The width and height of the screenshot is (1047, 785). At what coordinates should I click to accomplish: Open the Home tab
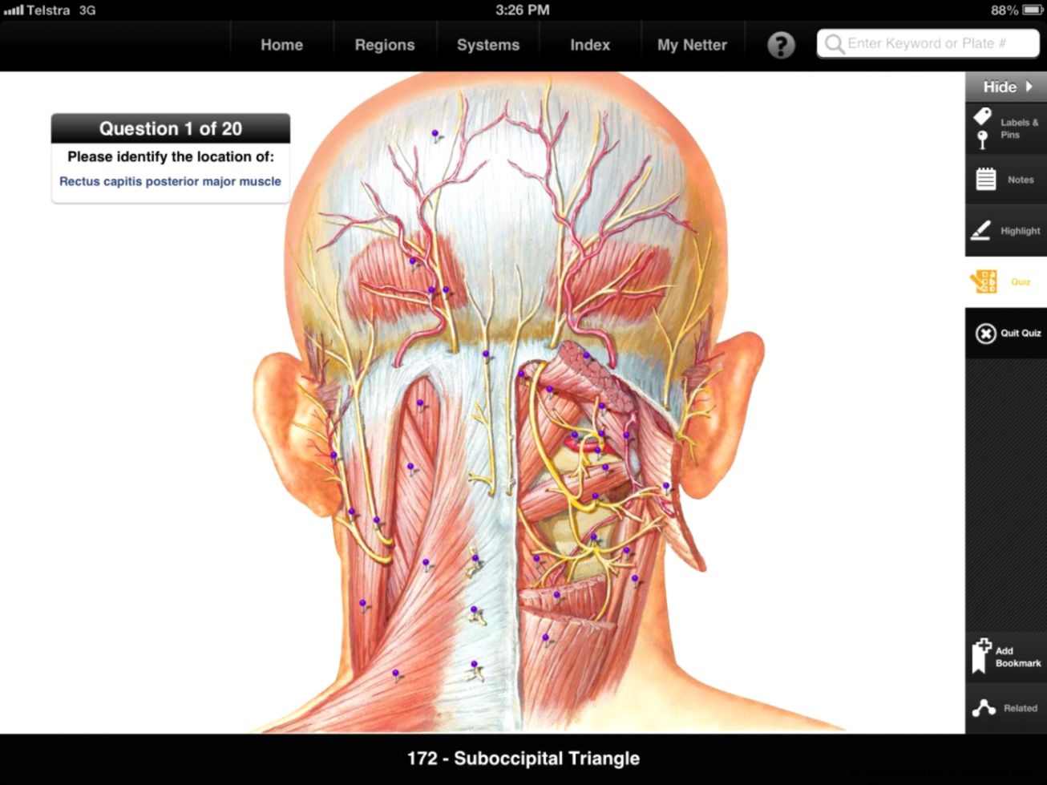pos(281,45)
